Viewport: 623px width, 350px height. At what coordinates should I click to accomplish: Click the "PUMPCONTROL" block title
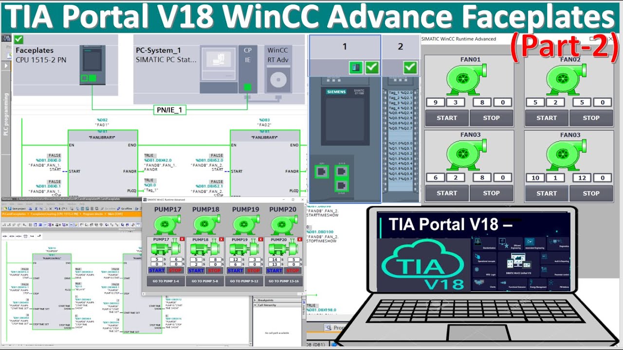(53, 259)
